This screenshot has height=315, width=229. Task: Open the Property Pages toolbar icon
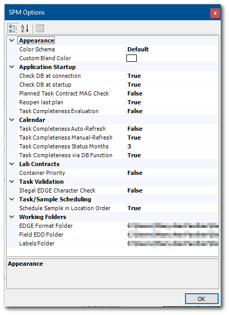pyautogui.click(x=40, y=29)
